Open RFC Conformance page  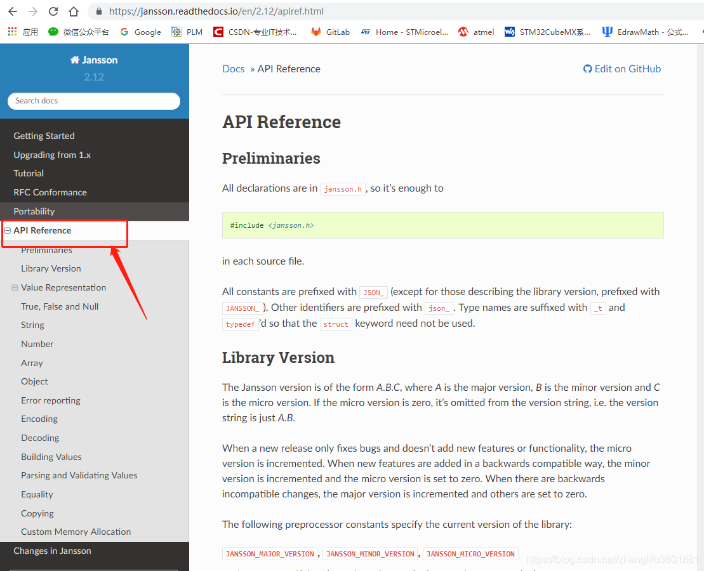click(50, 192)
